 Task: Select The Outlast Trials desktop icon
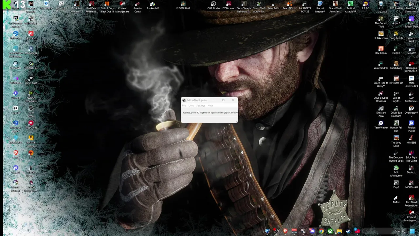pos(381,22)
